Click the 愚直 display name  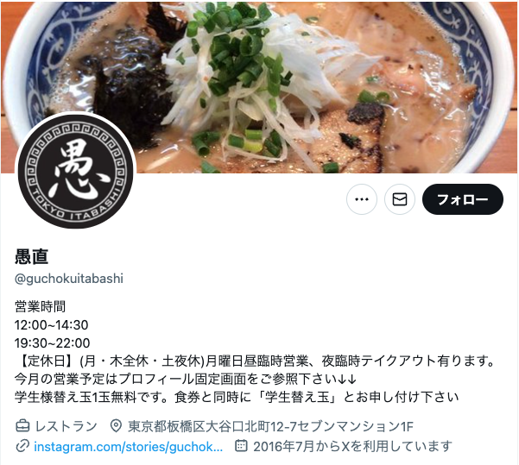click(x=31, y=256)
